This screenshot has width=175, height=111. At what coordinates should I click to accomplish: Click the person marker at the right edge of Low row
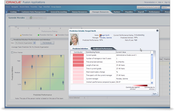click(63, 83)
